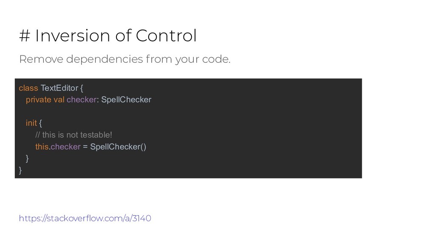The height and width of the screenshot is (244, 435).
Task: Select the hash symbol in the title
Action: click(25, 36)
